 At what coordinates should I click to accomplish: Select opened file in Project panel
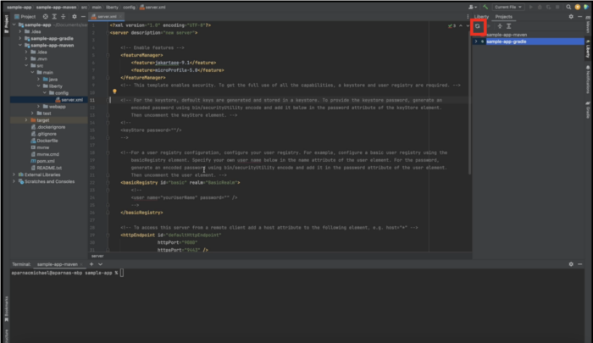46,17
